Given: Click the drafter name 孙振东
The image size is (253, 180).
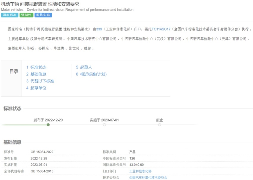Looking at the screenshot, I should 44,48.
